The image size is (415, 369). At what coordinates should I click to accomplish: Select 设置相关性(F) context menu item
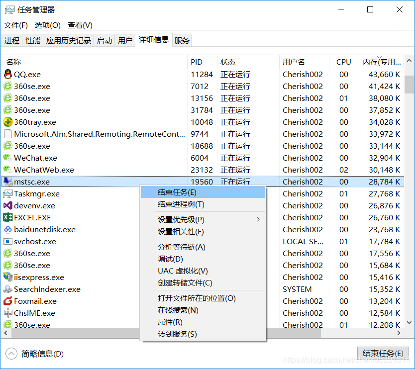pyautogui.click(x=203, y=231)
